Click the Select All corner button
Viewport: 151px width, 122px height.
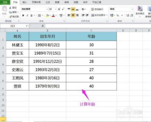pos(3,30)
